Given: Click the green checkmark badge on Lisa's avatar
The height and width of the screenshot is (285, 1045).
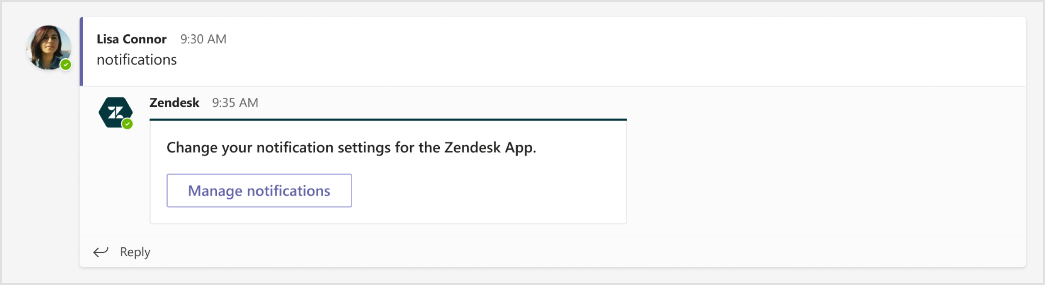Looking at the screenshot, I should (x=66, y=65).
